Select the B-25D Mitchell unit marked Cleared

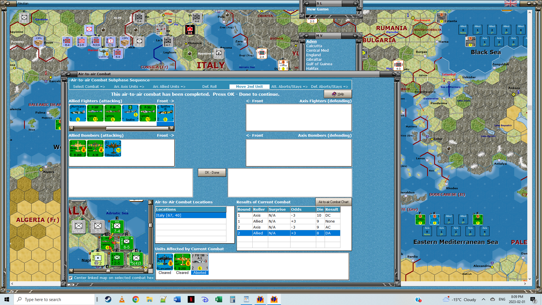(182, 262)
